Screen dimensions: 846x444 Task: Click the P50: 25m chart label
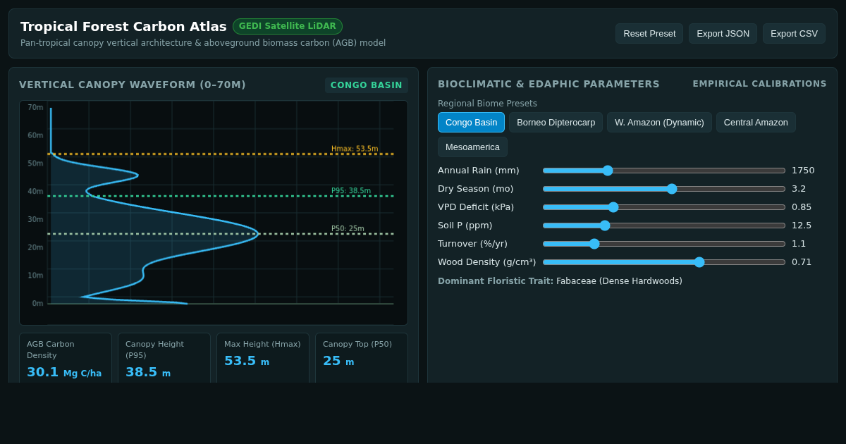[x=348, y=229]
